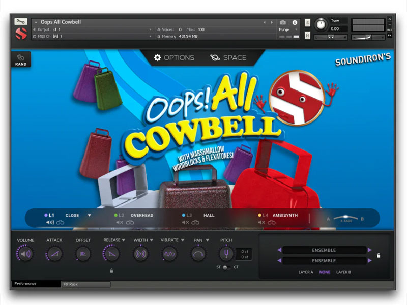Click the link icon under L1 layer
The image size is (407, 305).
(x=61, y=222)
